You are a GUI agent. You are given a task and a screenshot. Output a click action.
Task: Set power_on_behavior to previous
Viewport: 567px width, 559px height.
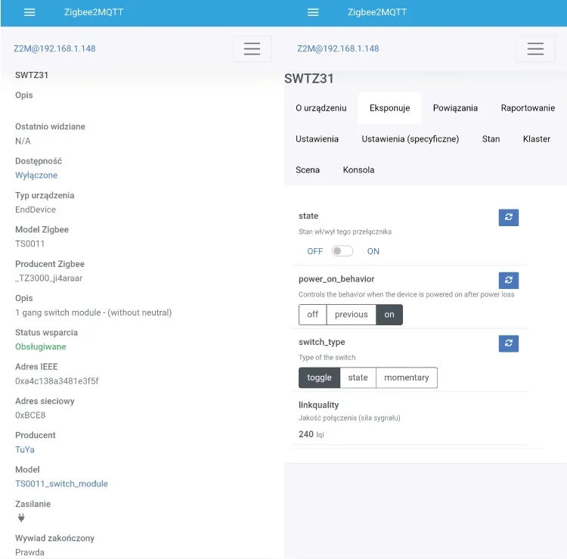coord(351,315)
